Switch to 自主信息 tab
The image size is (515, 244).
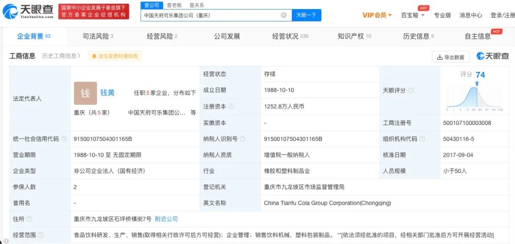click(477, 36)
